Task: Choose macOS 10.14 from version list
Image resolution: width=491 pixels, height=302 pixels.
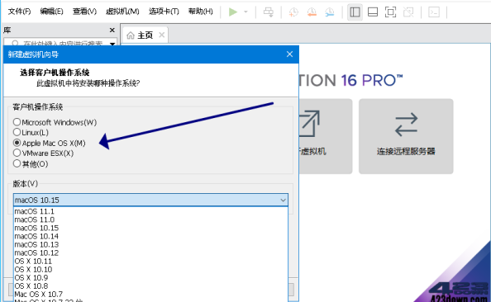Action: coord(150,236)
